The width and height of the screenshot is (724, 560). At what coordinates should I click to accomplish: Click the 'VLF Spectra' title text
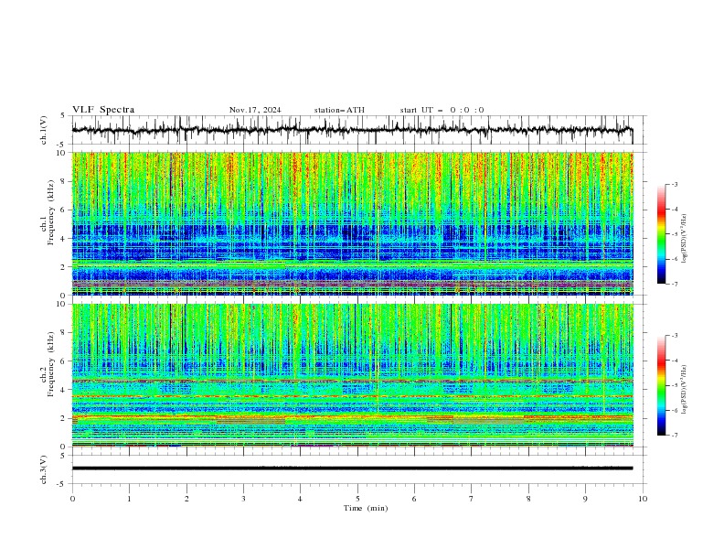click(103, 110)
